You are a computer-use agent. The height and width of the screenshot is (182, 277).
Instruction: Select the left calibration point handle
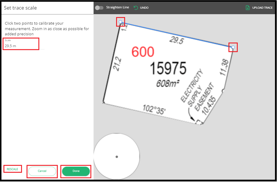click(120, 22)
